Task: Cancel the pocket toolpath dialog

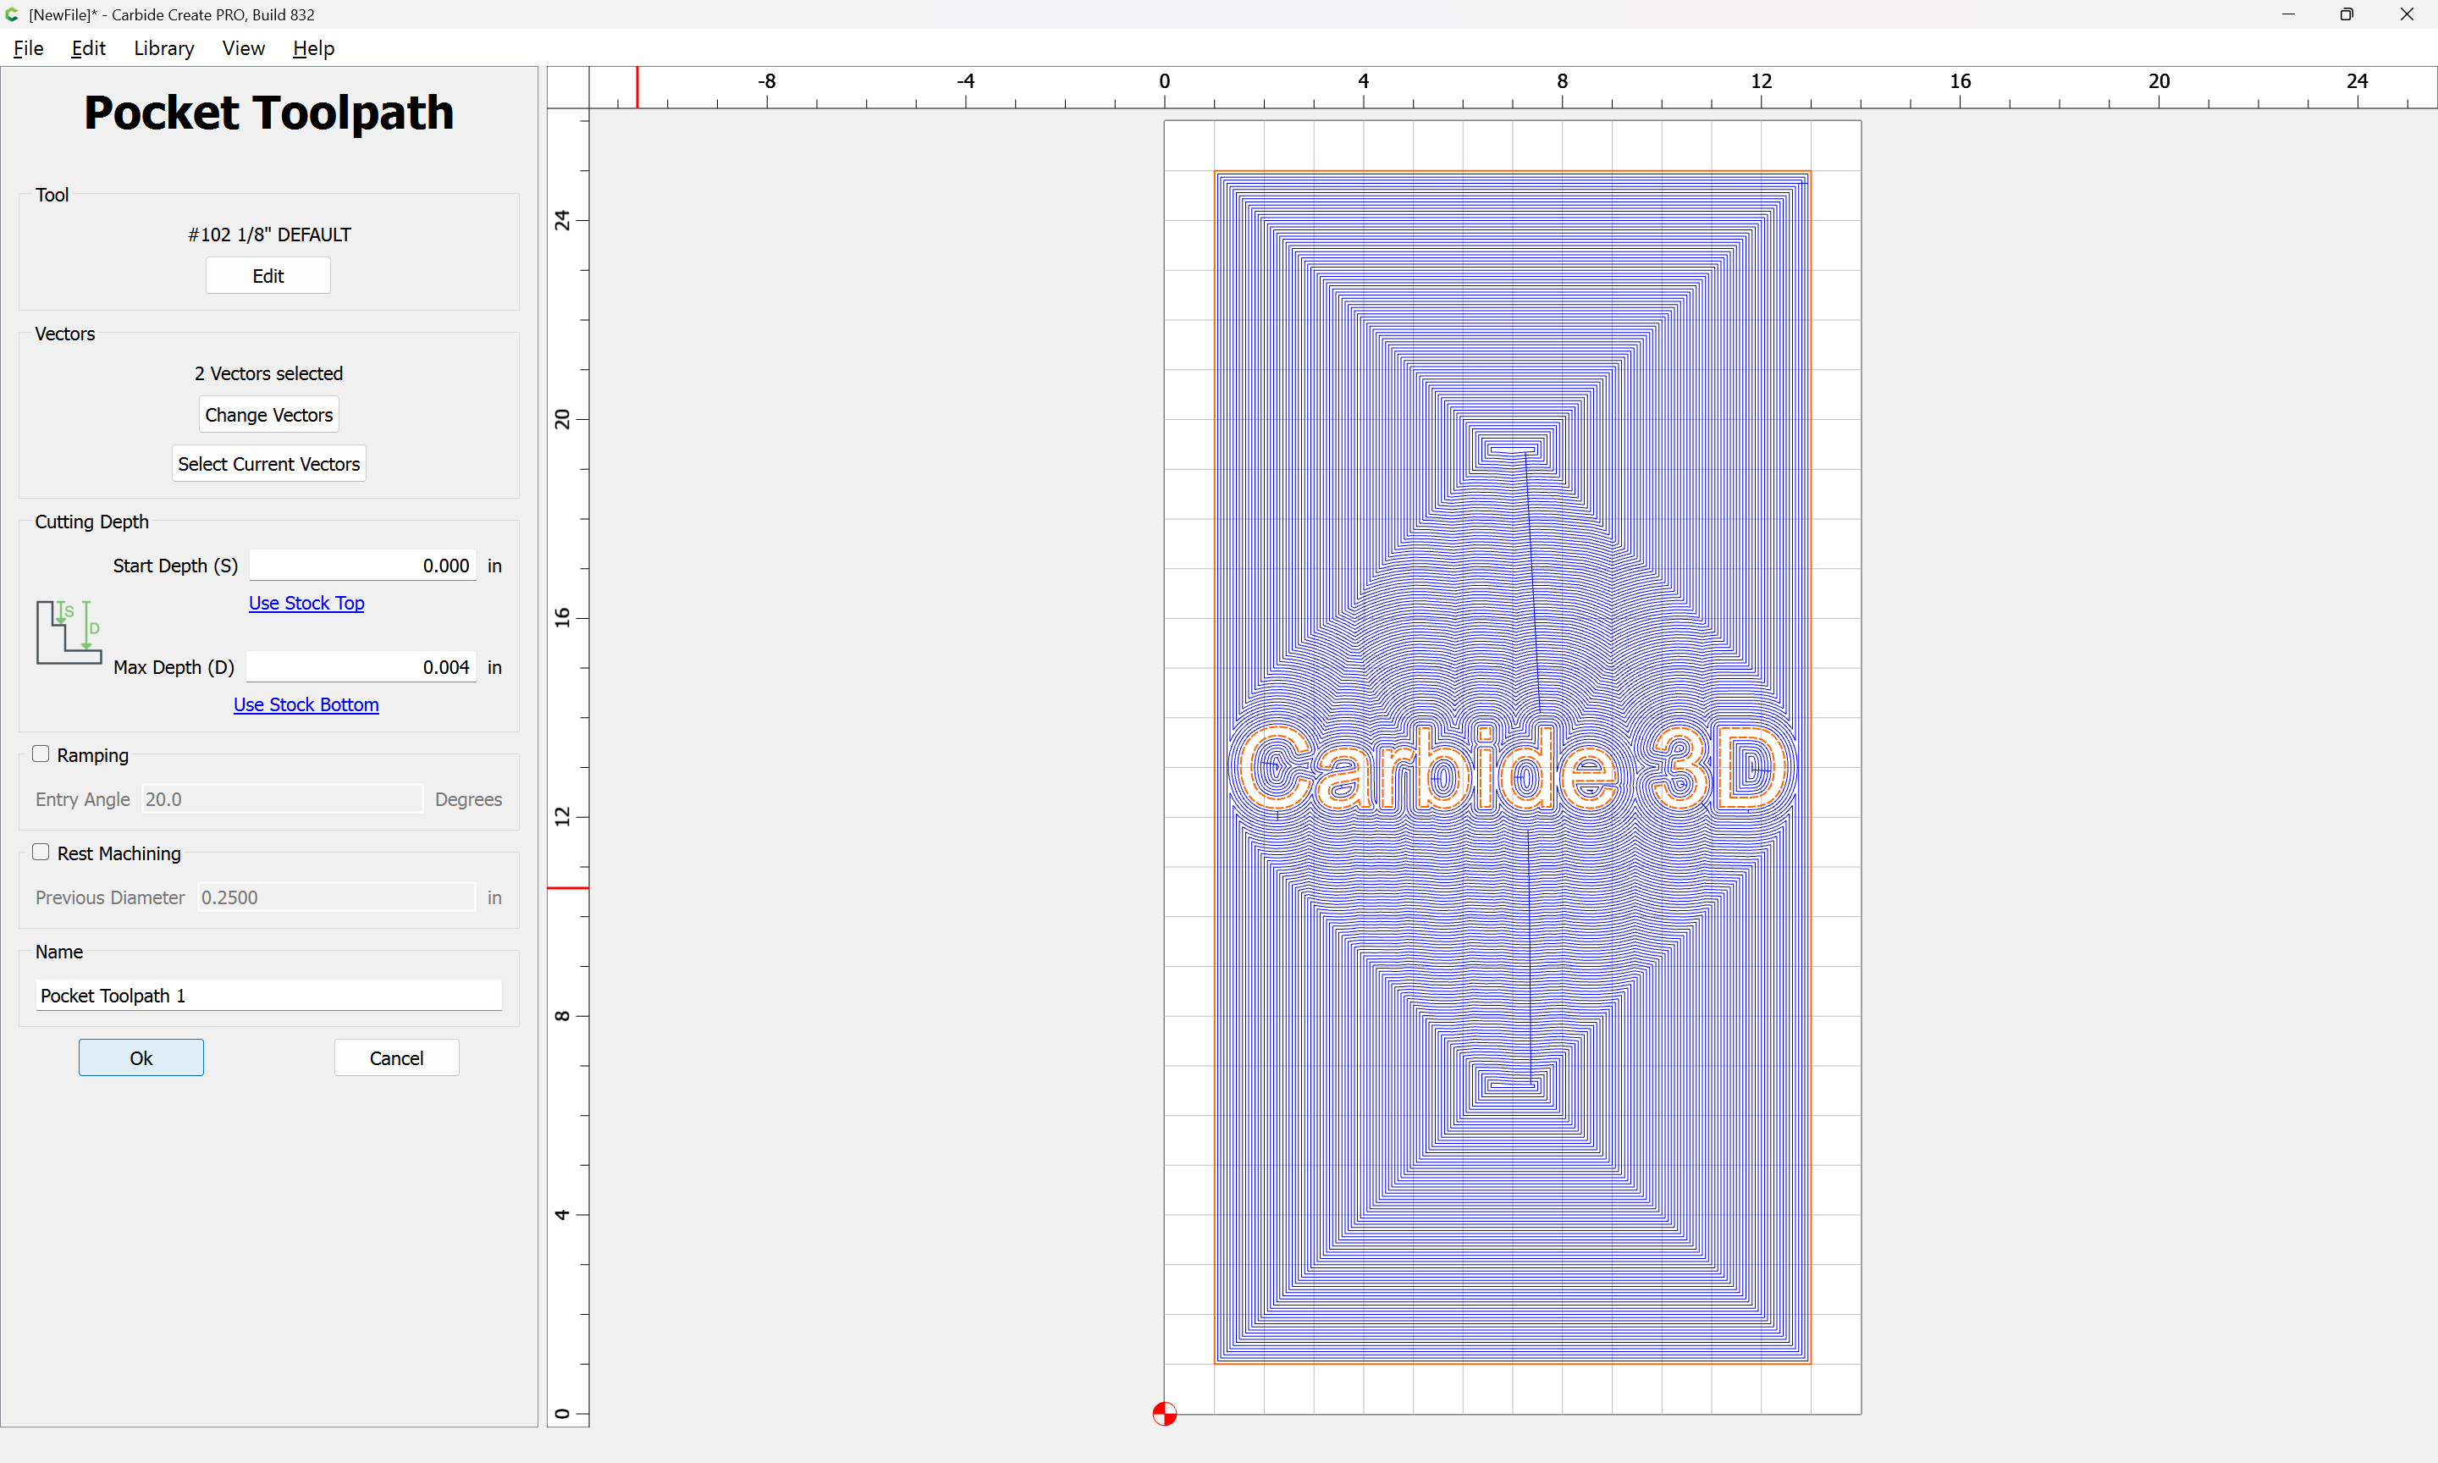Action: [x=396, y=1057]
